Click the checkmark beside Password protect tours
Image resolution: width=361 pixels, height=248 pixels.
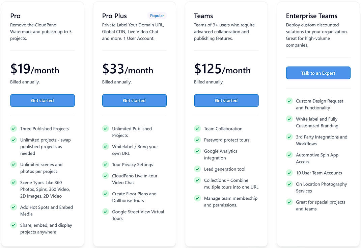(197, 140)
